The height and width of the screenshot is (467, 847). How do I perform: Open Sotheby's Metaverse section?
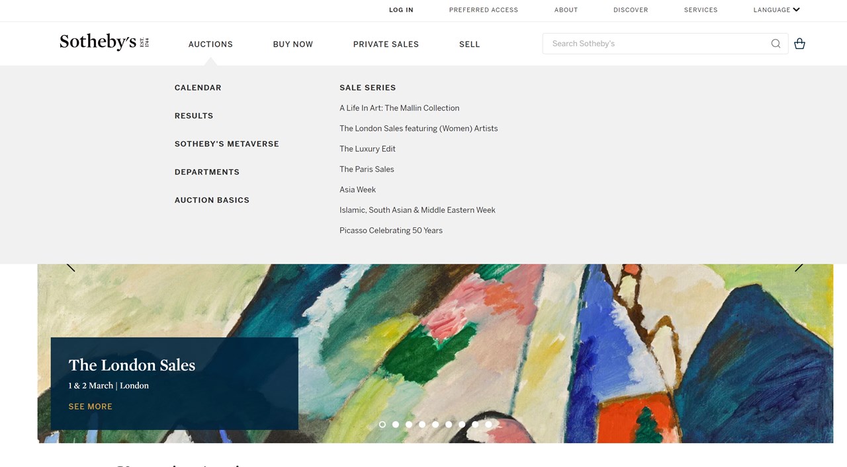[x=227, y=144]
